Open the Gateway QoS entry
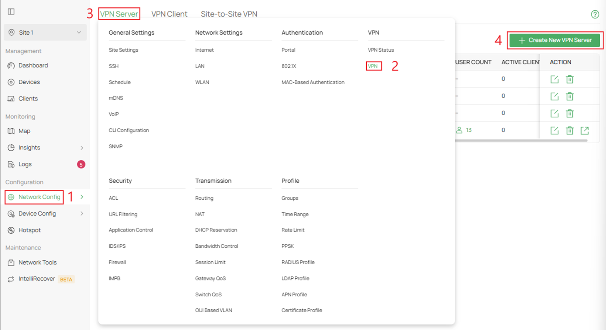The image size is (606, 330). (x=210, y=278)
